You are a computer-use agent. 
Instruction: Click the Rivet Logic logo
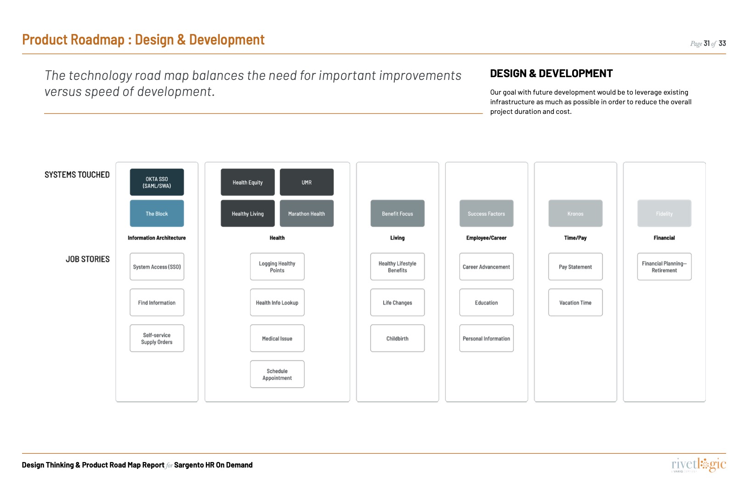[699, 464]
